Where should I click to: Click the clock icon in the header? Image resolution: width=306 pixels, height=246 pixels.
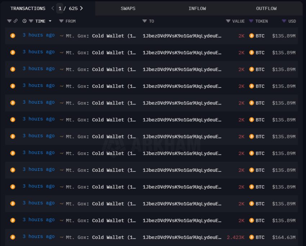pyautogui.click(x=24, y=21)
